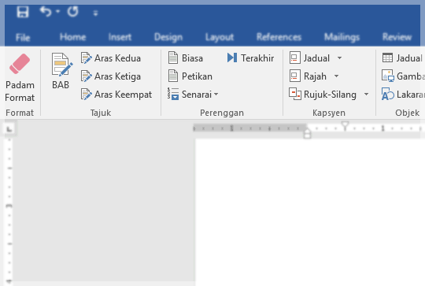Insert a Jadual caption in Kapsyen group
The height and width of the screenshot is (286, 425).
(x=309, y=58)
